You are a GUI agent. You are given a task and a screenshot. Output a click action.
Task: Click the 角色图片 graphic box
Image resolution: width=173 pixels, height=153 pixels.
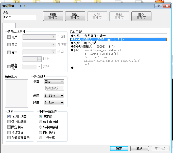coord(16,93)
